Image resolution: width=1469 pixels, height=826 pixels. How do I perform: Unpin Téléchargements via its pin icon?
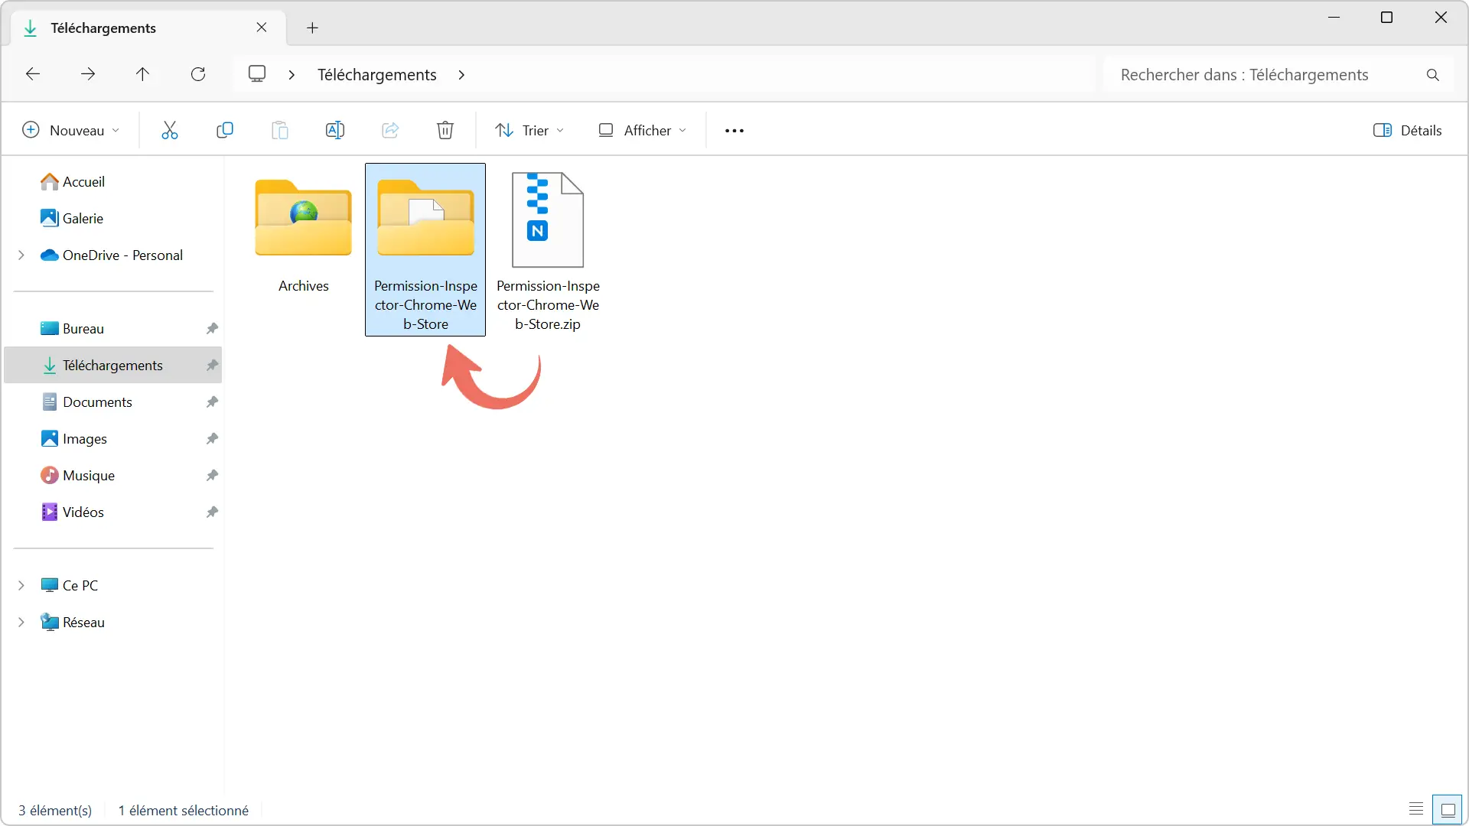click(212, 365)
